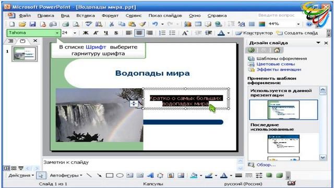Save the presentation with the floppy icon
The image size is (334, 188).
click(32, 24)
